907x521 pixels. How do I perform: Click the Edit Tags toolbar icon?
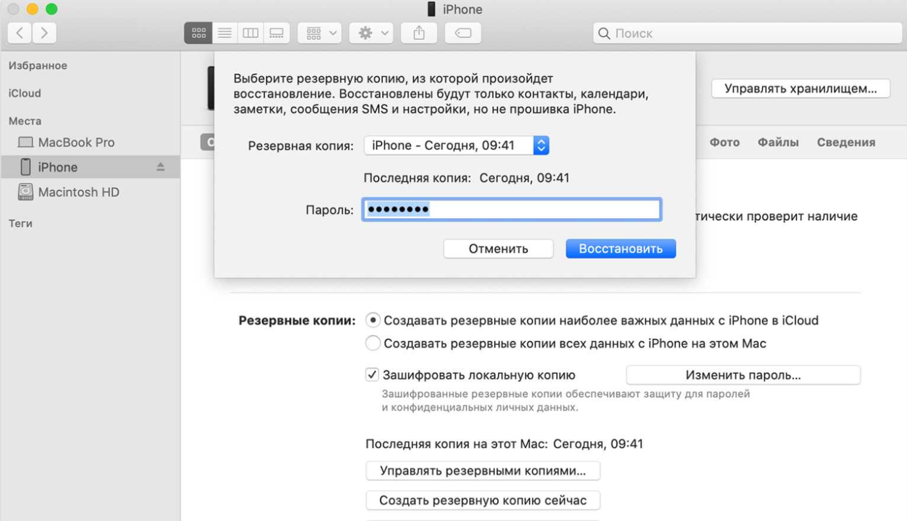pos(463,33)
